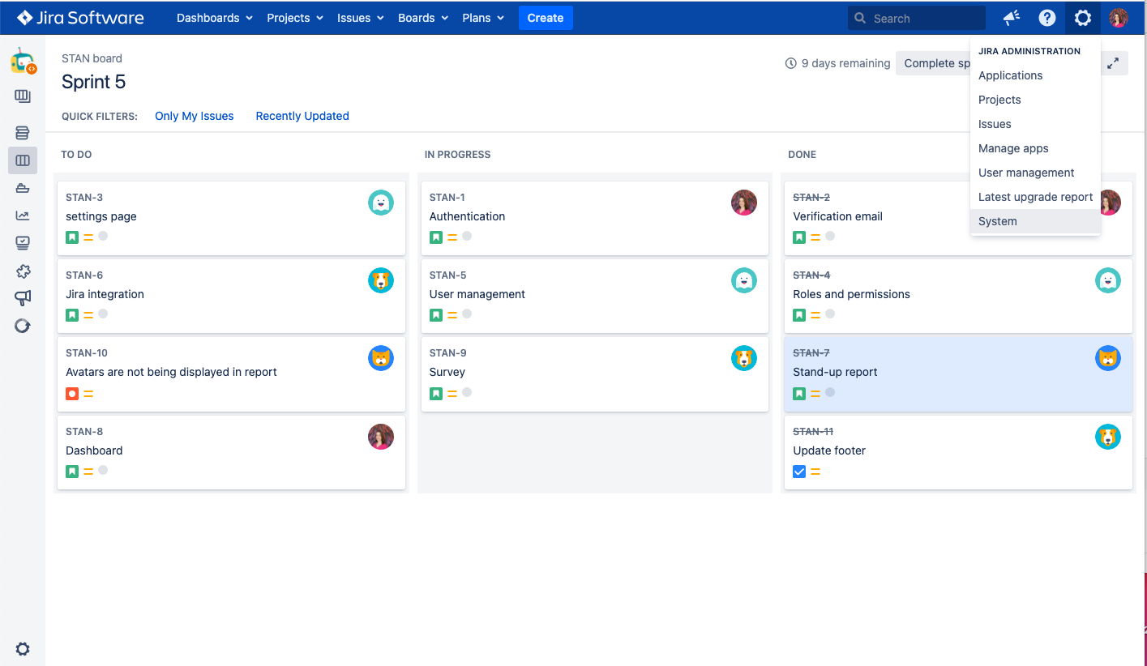Expand the Dashboards dropdown in top bar

[x=215, y=18]
